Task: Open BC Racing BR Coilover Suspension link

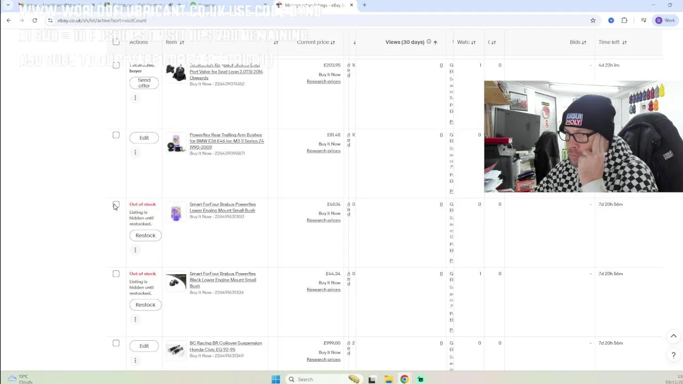Action: point(225,346)
